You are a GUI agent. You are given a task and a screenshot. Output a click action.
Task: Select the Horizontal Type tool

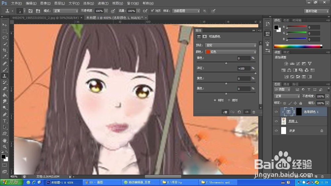coord(4,121)
